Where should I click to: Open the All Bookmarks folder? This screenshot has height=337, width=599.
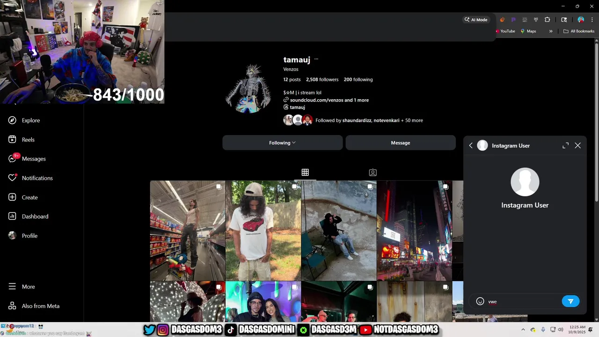click(579, 31)
